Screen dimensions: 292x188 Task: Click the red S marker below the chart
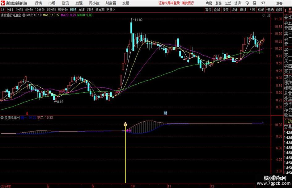point(27,113)
